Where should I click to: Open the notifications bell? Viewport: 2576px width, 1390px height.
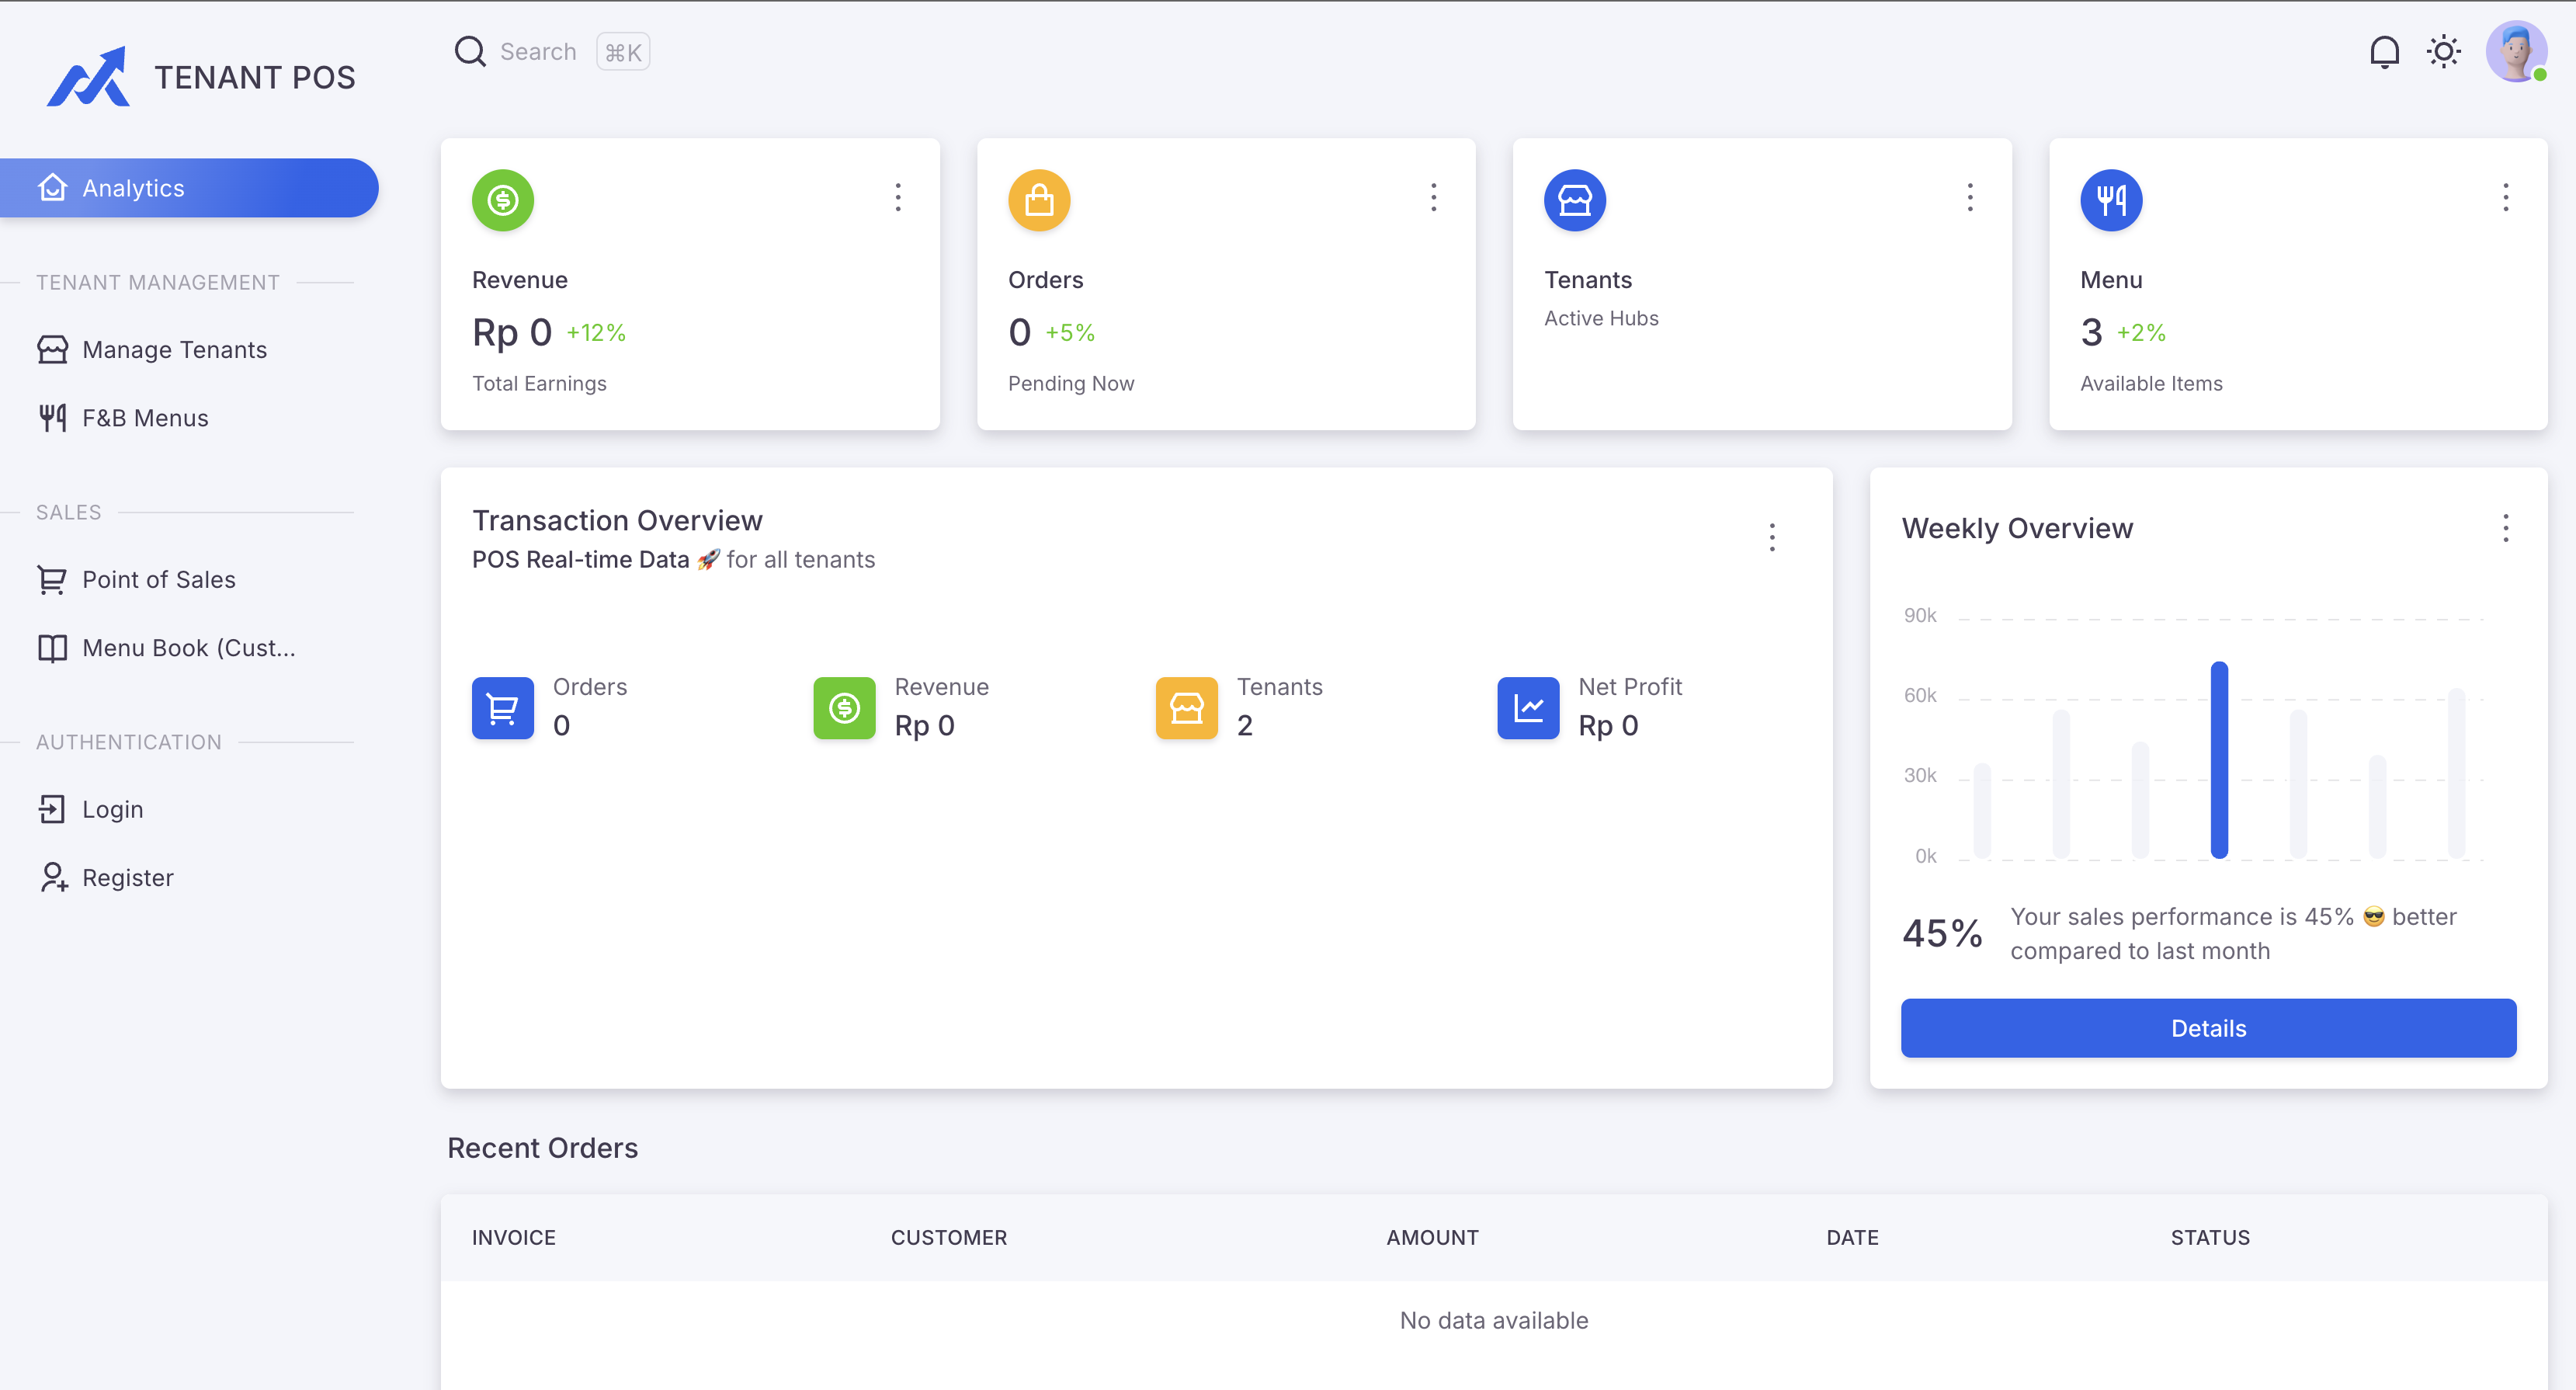[x=2384, y=51]
